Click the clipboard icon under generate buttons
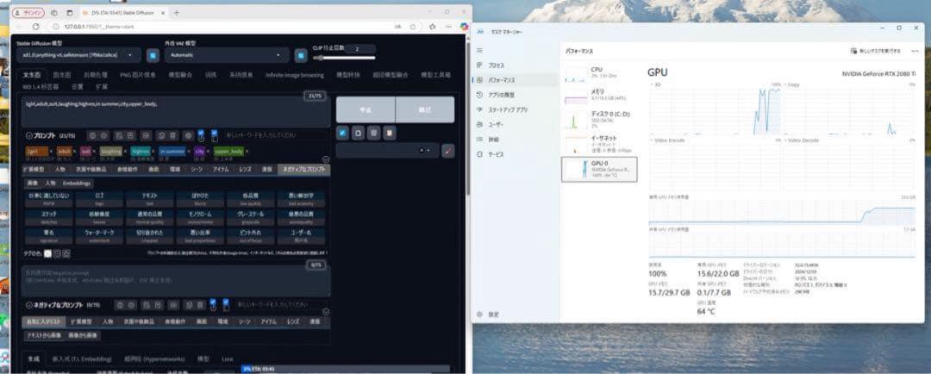The width and height of the screenshot is (931, 374). [389, 133]
